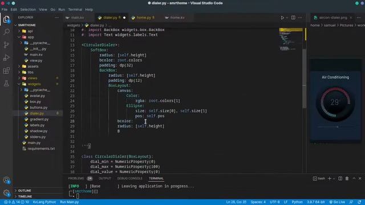Maximize the panel with caret icon

[354, 178]
